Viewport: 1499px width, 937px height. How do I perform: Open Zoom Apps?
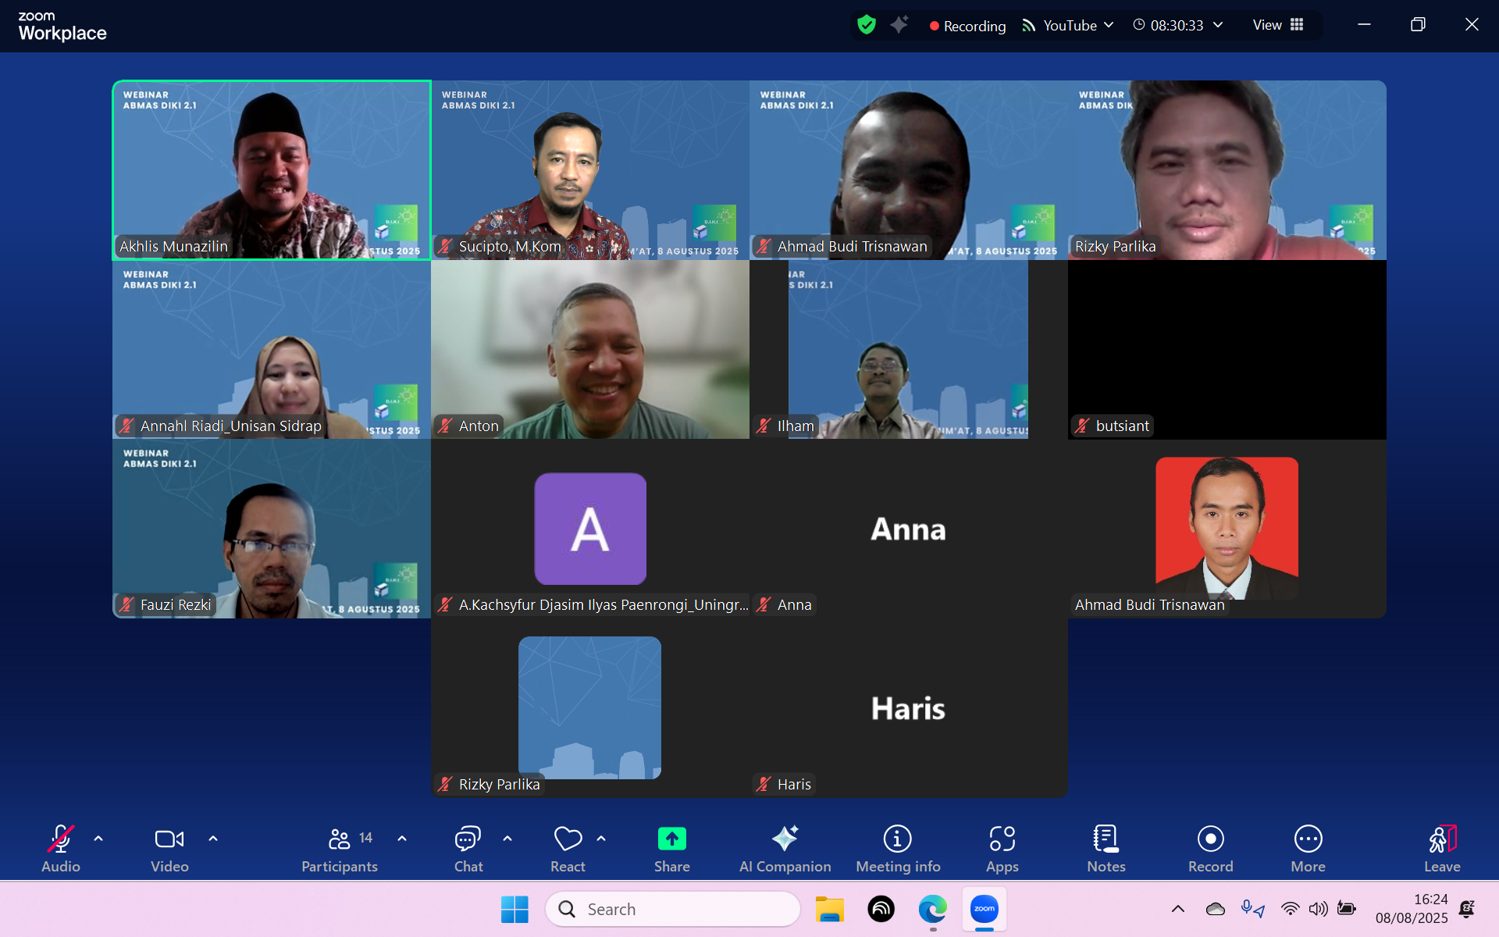(1002, 838)
